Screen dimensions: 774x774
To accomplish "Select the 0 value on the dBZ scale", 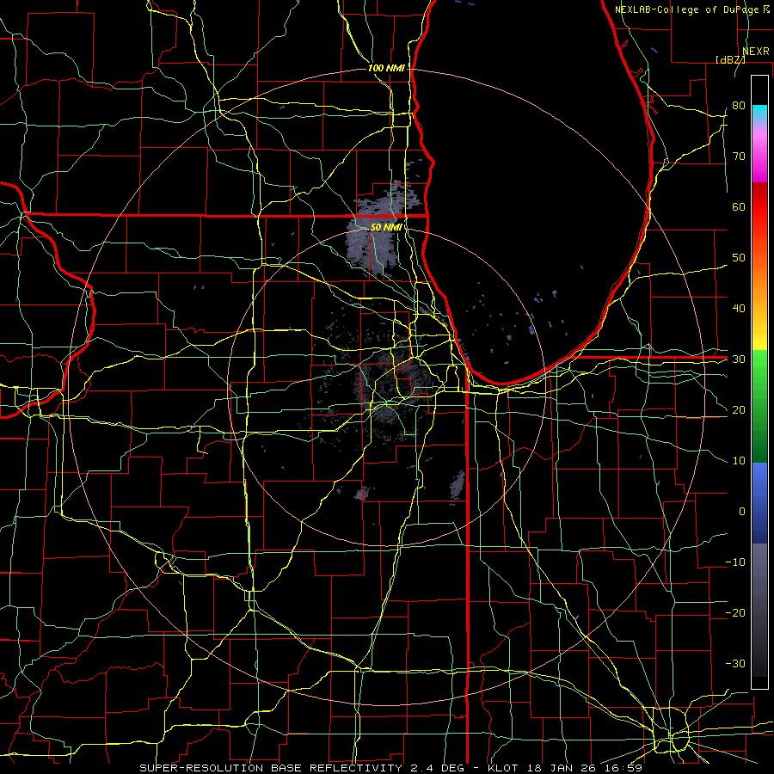I will tap(742, 512).
